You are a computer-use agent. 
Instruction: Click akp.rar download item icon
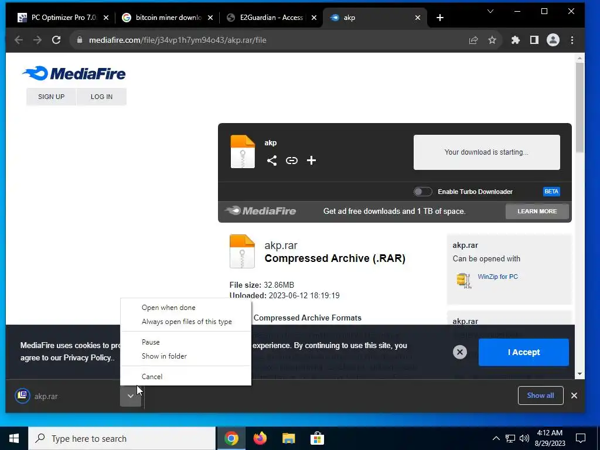pos(23,396)
